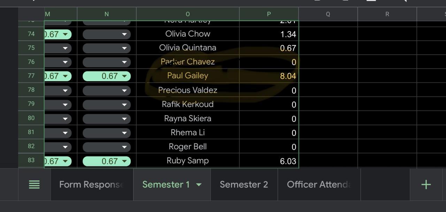Expand column N dropdown chip in row 83

pyautogui.click(x=107, y=161)
